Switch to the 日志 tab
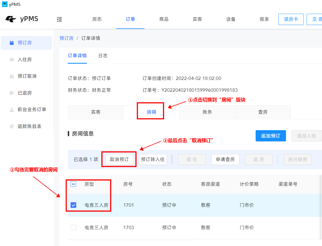322x246 pixels. 103,56
